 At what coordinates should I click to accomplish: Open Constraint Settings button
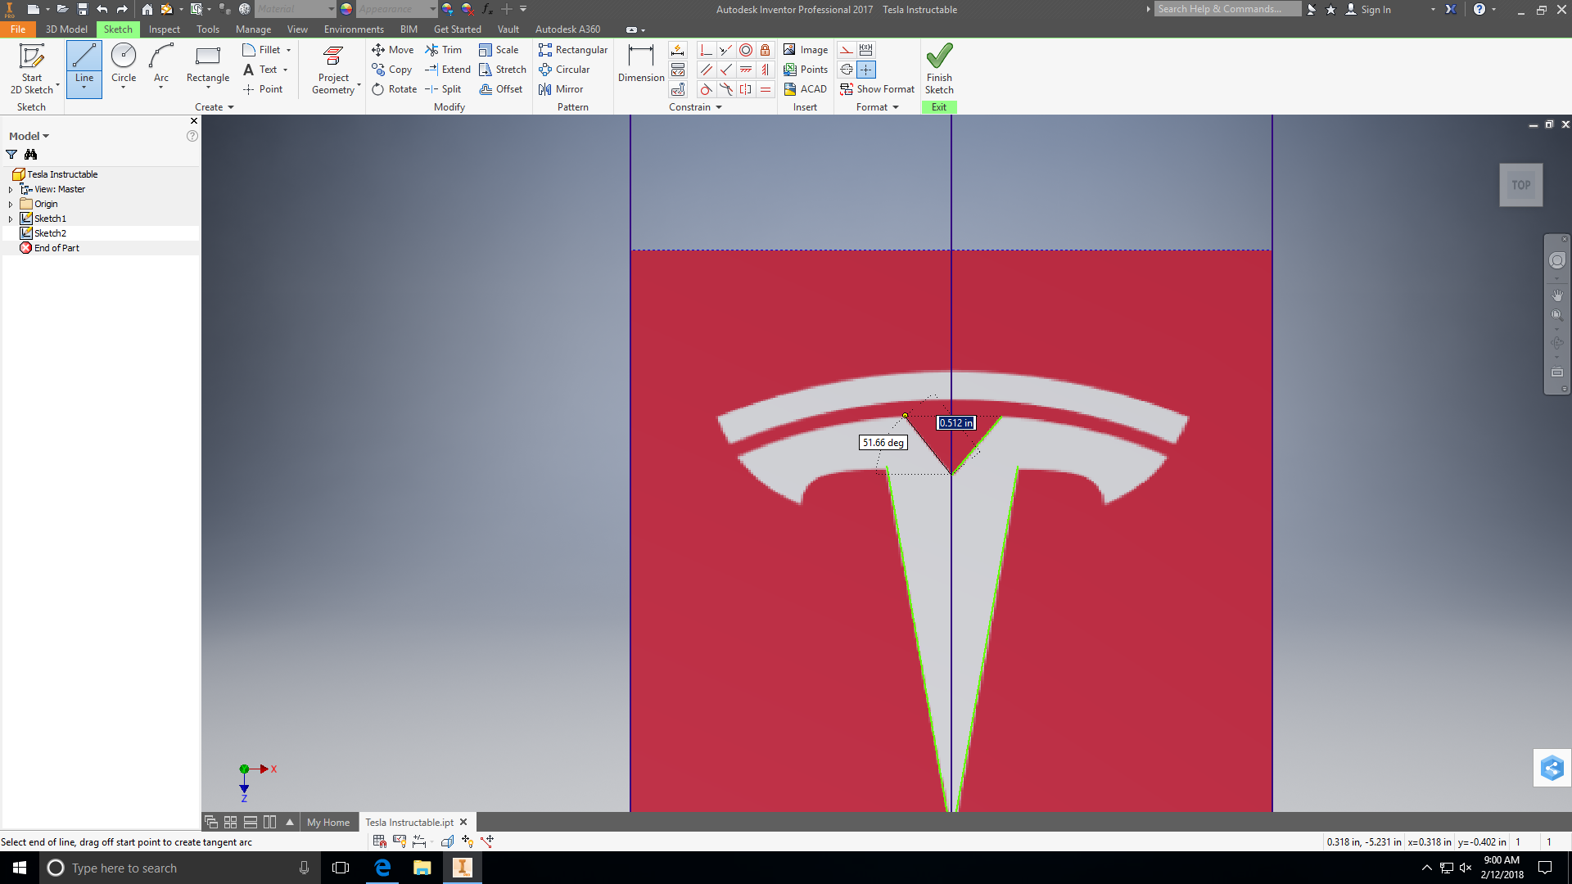point(678,89)
